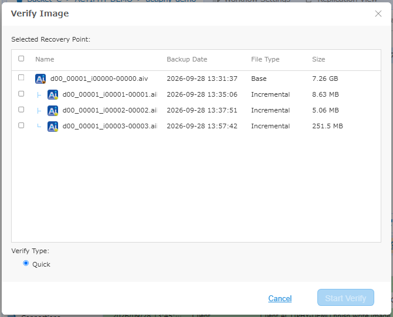Check the box for the 251.5 MB incremental

pos(21,125)
